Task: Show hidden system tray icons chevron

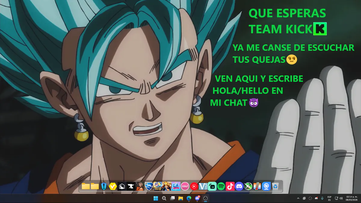Action: coord(298,198)
